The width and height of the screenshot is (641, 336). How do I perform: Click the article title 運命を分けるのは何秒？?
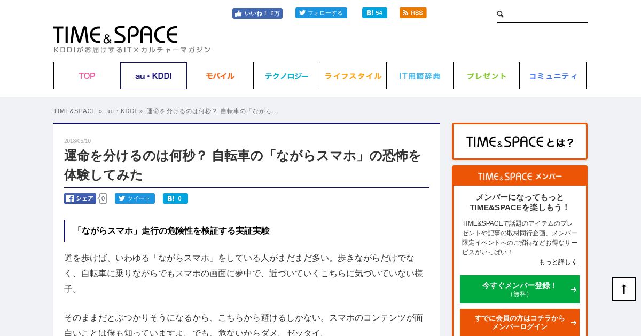(243, 165)
